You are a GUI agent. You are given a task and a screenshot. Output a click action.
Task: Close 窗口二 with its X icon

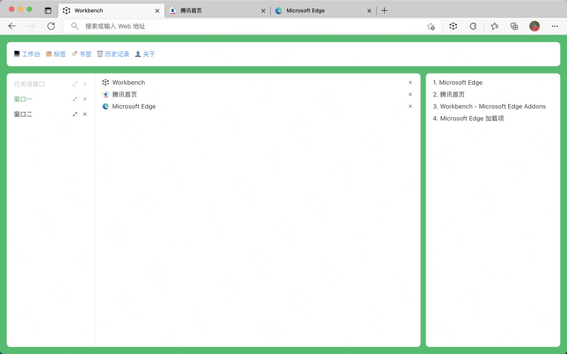tap(85, 114)
